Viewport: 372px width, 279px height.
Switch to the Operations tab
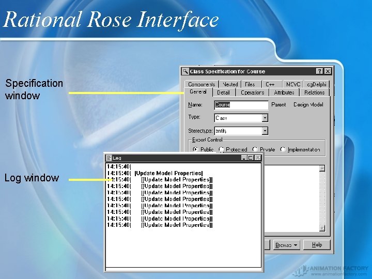coord(253,92)
